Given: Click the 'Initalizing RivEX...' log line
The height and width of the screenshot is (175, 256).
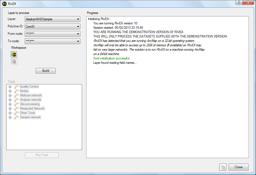Looking at the screenshot, I should pos(100,19).
